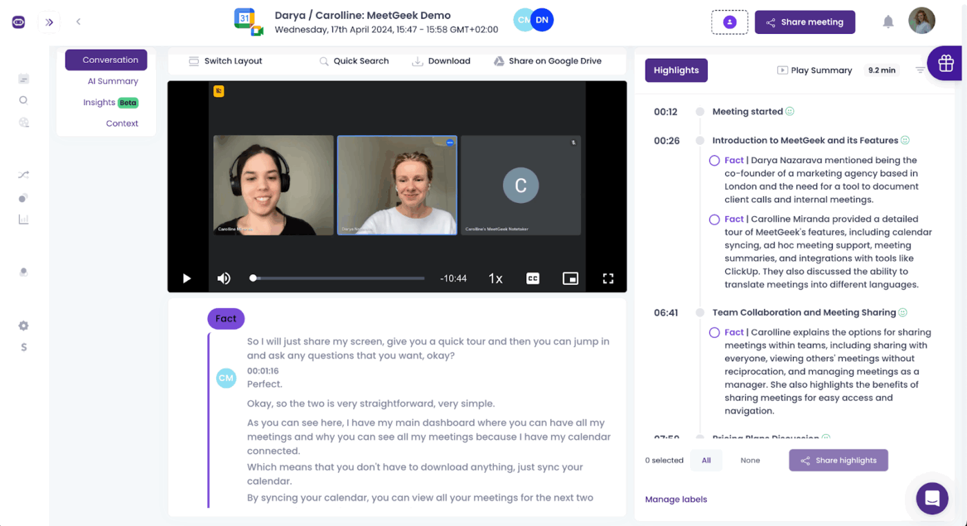Open the Insights Beta tab
Image resolution: width=967 pixels, height=526 pixels.
(x=111, y=102)
